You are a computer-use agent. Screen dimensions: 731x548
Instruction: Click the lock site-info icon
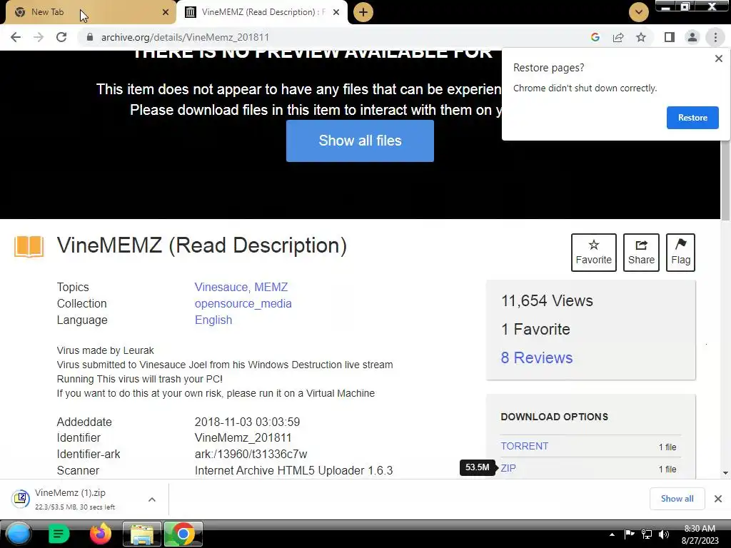tap(90, 37)
